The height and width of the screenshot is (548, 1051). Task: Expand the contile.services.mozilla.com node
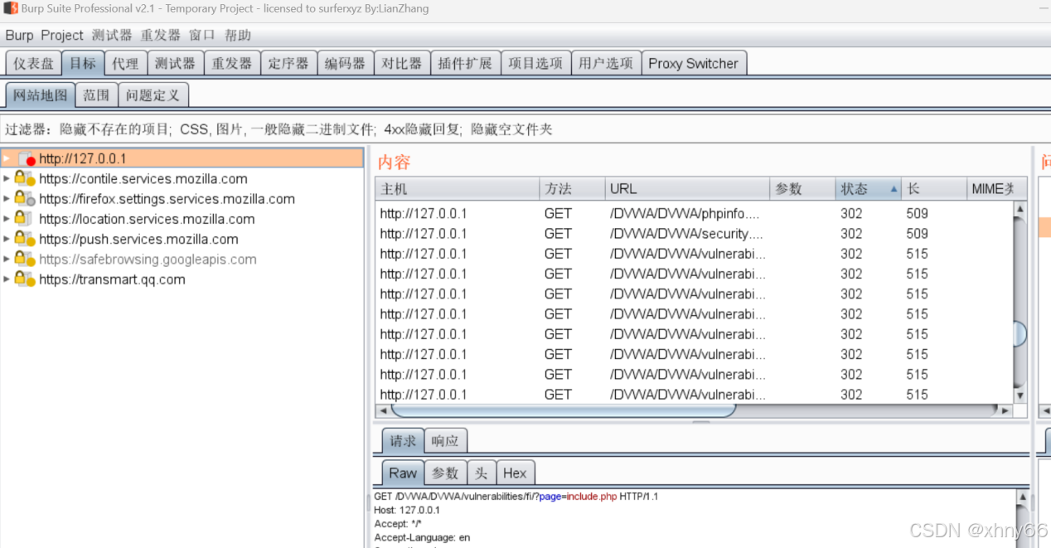pos(7,178)
